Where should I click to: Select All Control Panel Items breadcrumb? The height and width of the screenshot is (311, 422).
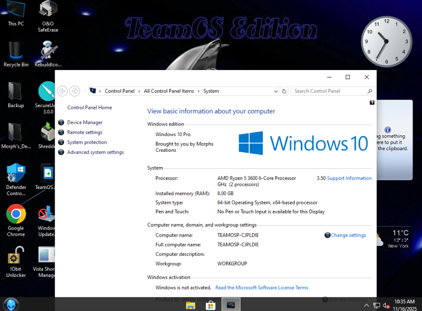169,91
